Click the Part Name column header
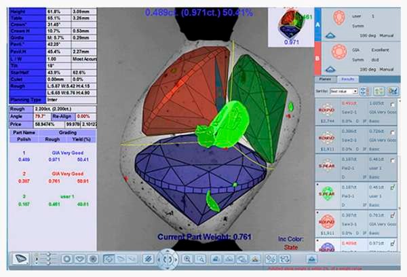This screenshot has width=407, height=277. (24, 132)
